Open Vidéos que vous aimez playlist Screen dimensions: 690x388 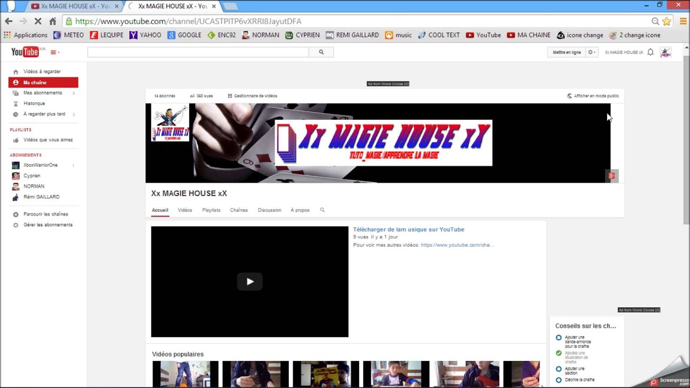click(x=48, y=140)
